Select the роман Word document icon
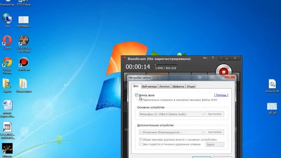Image resolution: width=281 pixels, height=158 pixels. [x=7, y=109]
